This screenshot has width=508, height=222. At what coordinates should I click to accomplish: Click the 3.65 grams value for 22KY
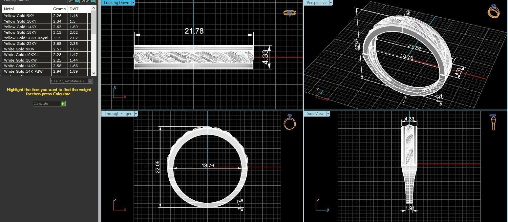57,44
